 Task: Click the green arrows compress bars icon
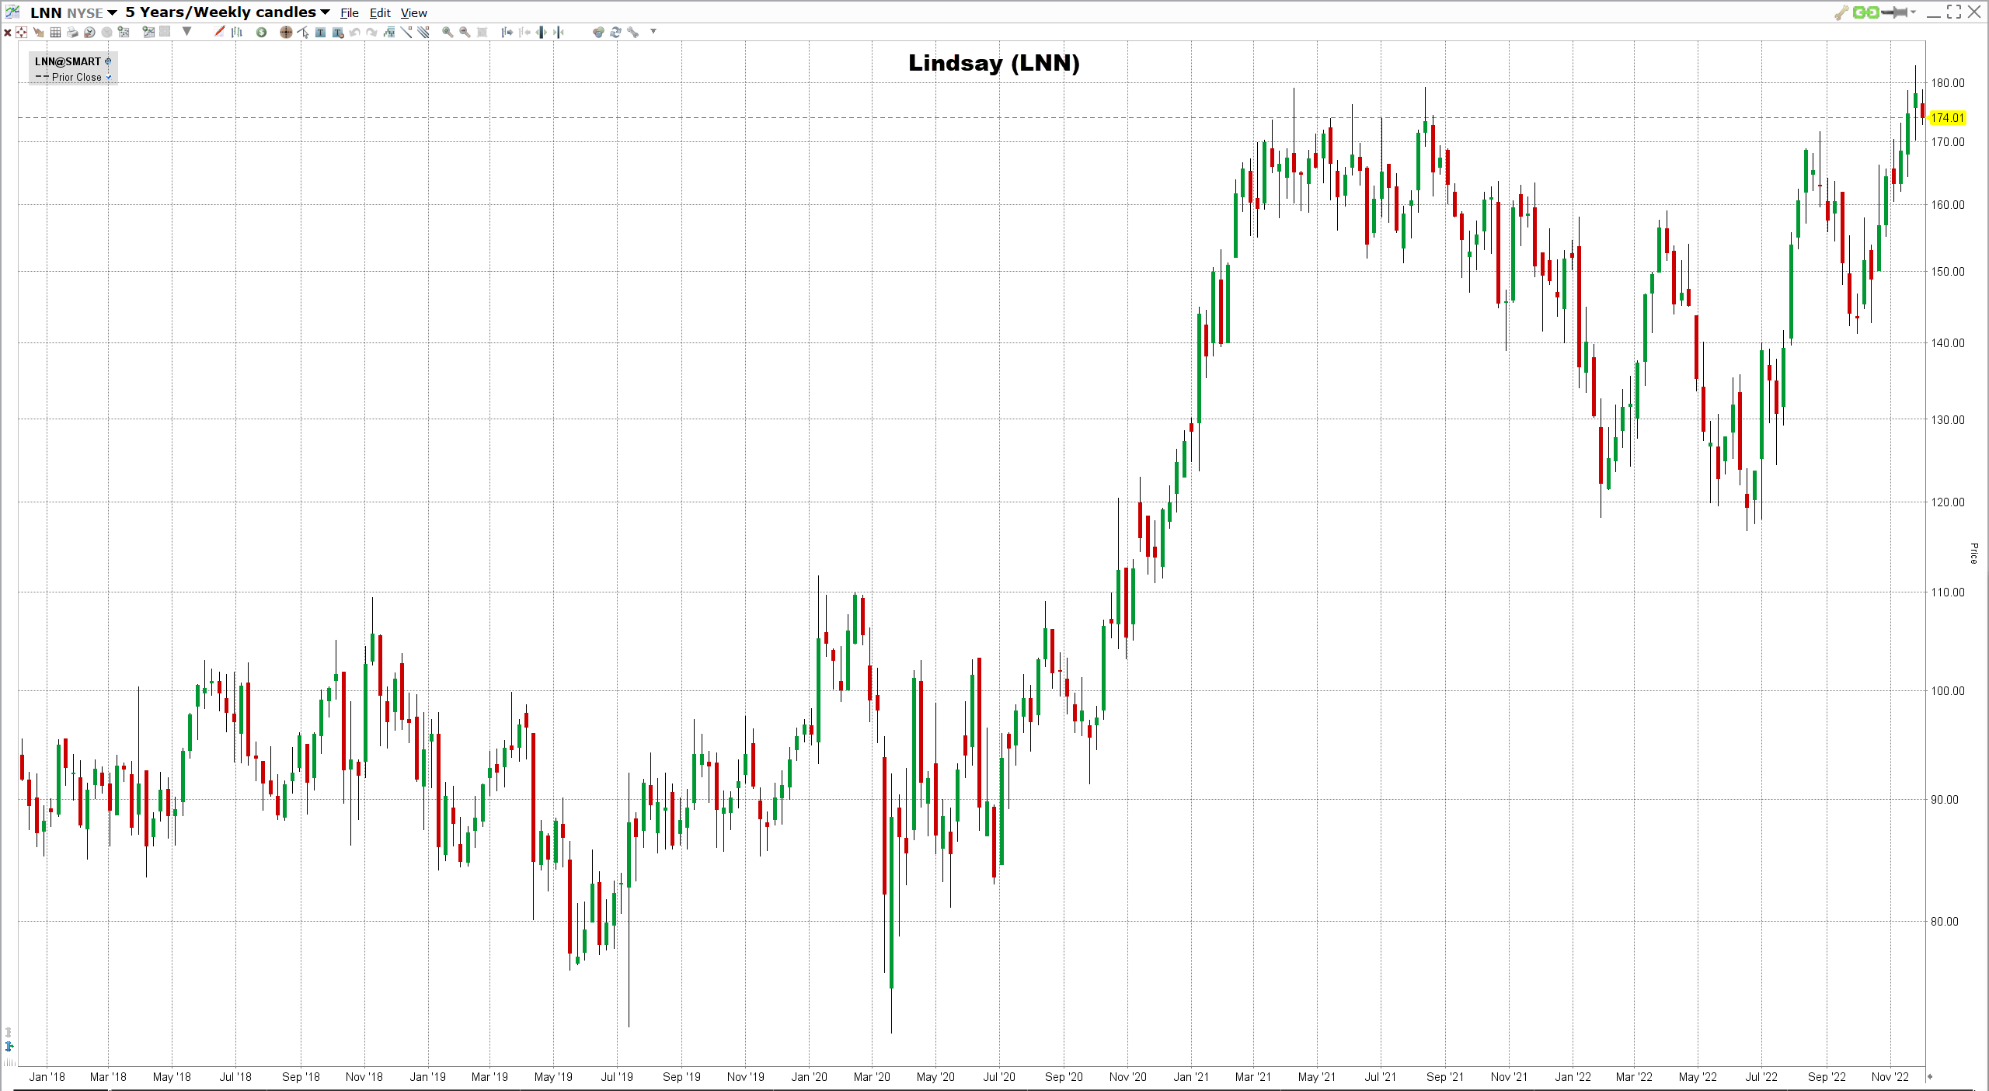click(x=558, y=32)
